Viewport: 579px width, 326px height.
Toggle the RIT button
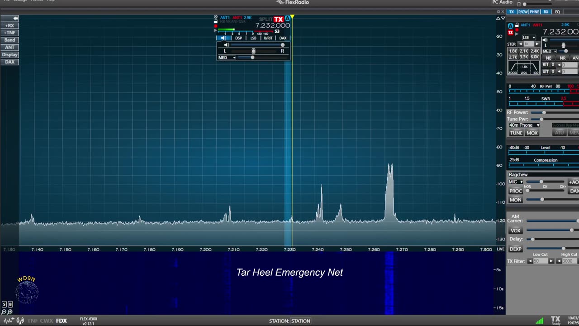tap(546, 65)
